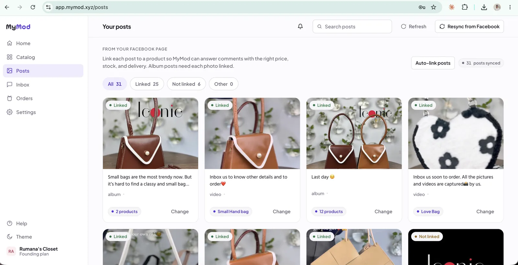Click the notifications bell icon
Image resolution: width=518 pixels, height=265 pixels.
tap(300, 26)
